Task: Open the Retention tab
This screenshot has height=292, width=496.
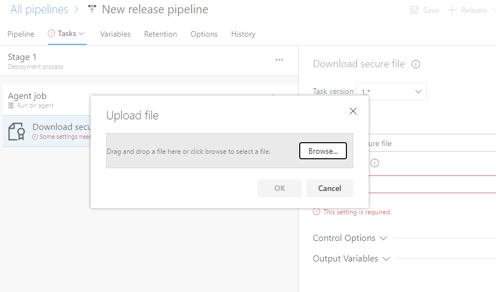Action: click(160, 34)
